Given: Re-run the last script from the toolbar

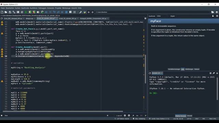Looking at the screenshot, I should (42, 12).
